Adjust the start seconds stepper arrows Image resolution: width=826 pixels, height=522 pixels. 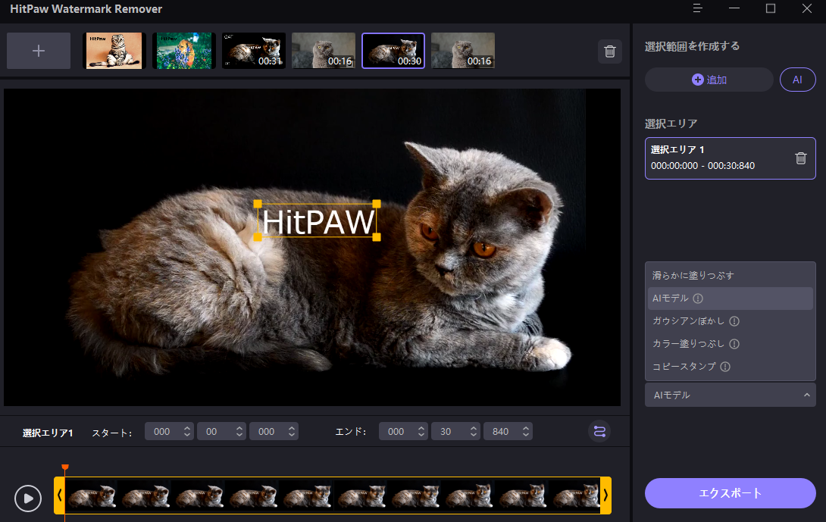[x=239, y=431]
